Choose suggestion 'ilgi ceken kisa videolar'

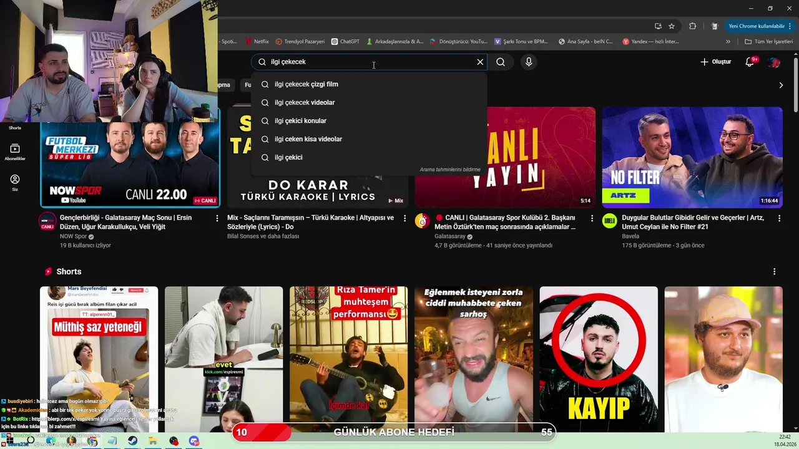pos(369,139)
